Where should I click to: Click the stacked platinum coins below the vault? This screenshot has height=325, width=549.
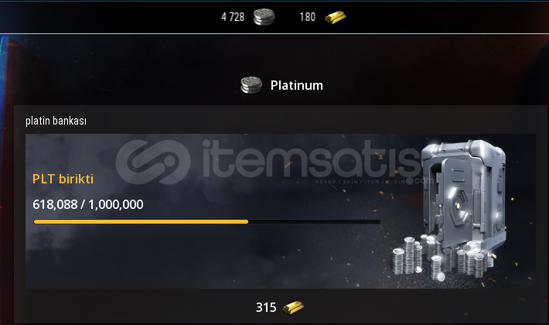click(442, 258)
